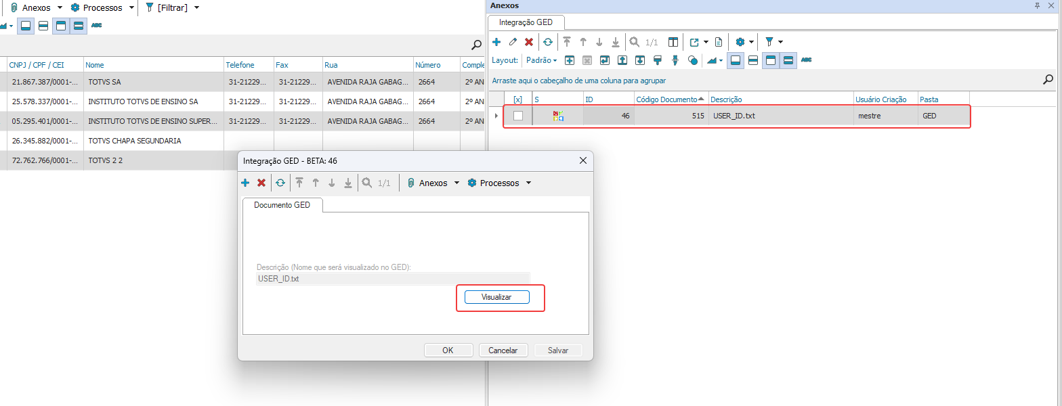Click the refresh icon in Integração GED dialog
The width and height of the screenshot is (1062, 406).
click(280, 183)
